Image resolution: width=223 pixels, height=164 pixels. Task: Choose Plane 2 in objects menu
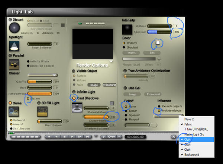(196, 119)
